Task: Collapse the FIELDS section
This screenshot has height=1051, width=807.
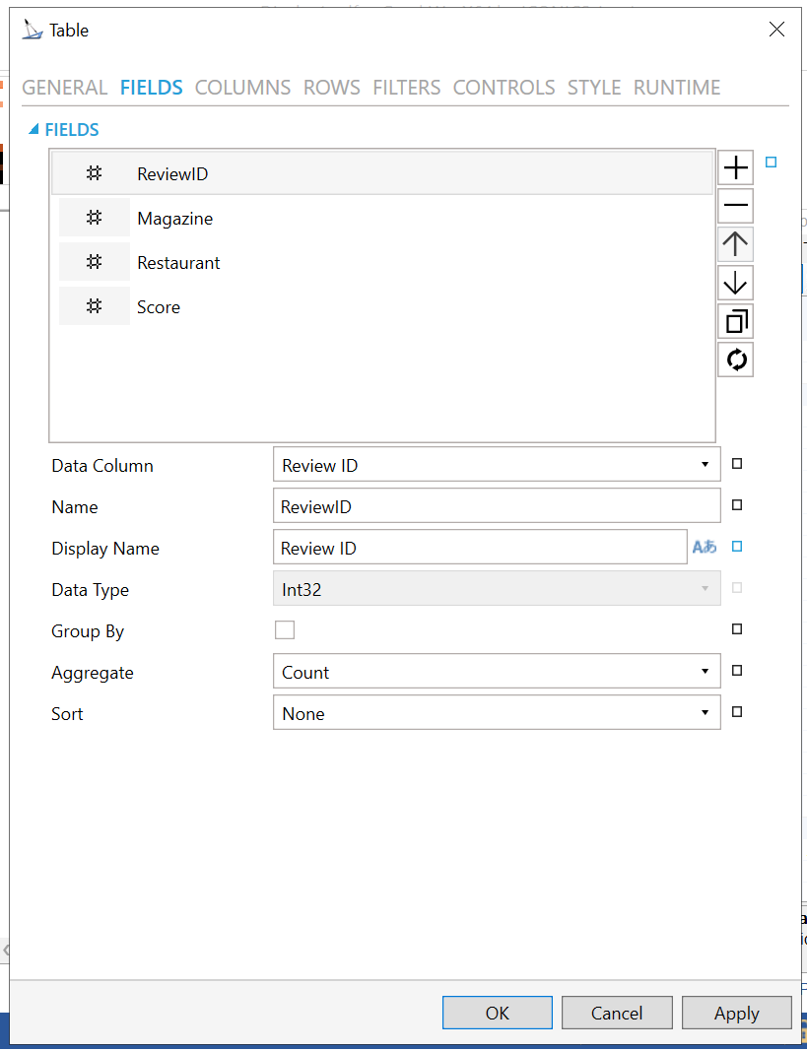Action: [x=34, y=129]
